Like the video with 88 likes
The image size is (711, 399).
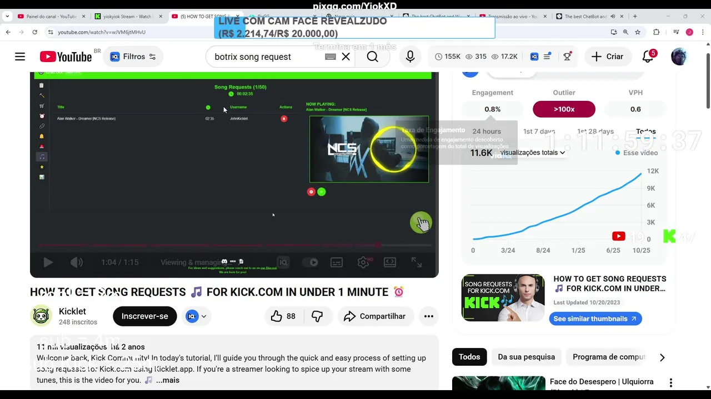tap(283, 316)
